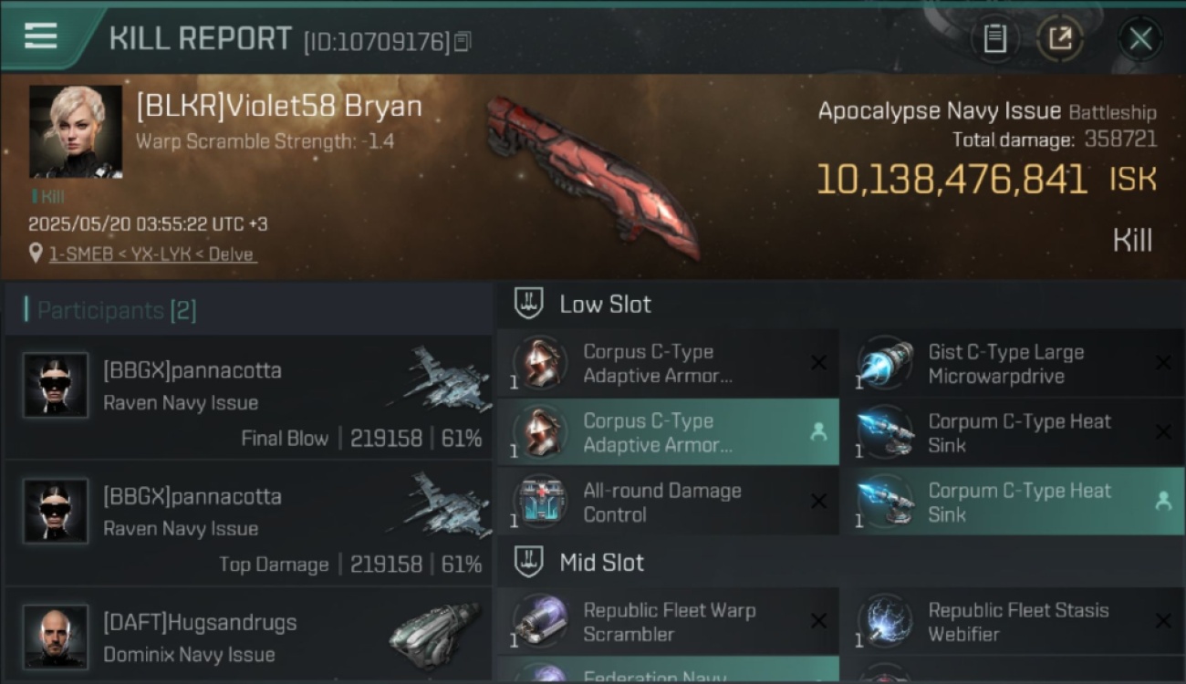Close the kill report window
Screen dimensions: 1186x684
tap(1139, 38)
